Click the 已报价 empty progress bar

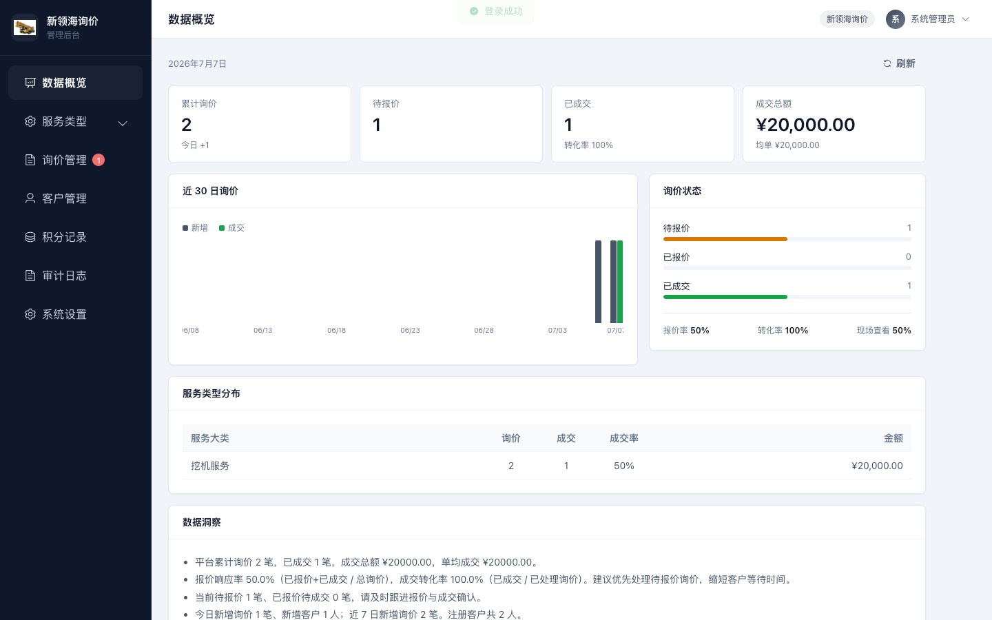coord(787,268)
